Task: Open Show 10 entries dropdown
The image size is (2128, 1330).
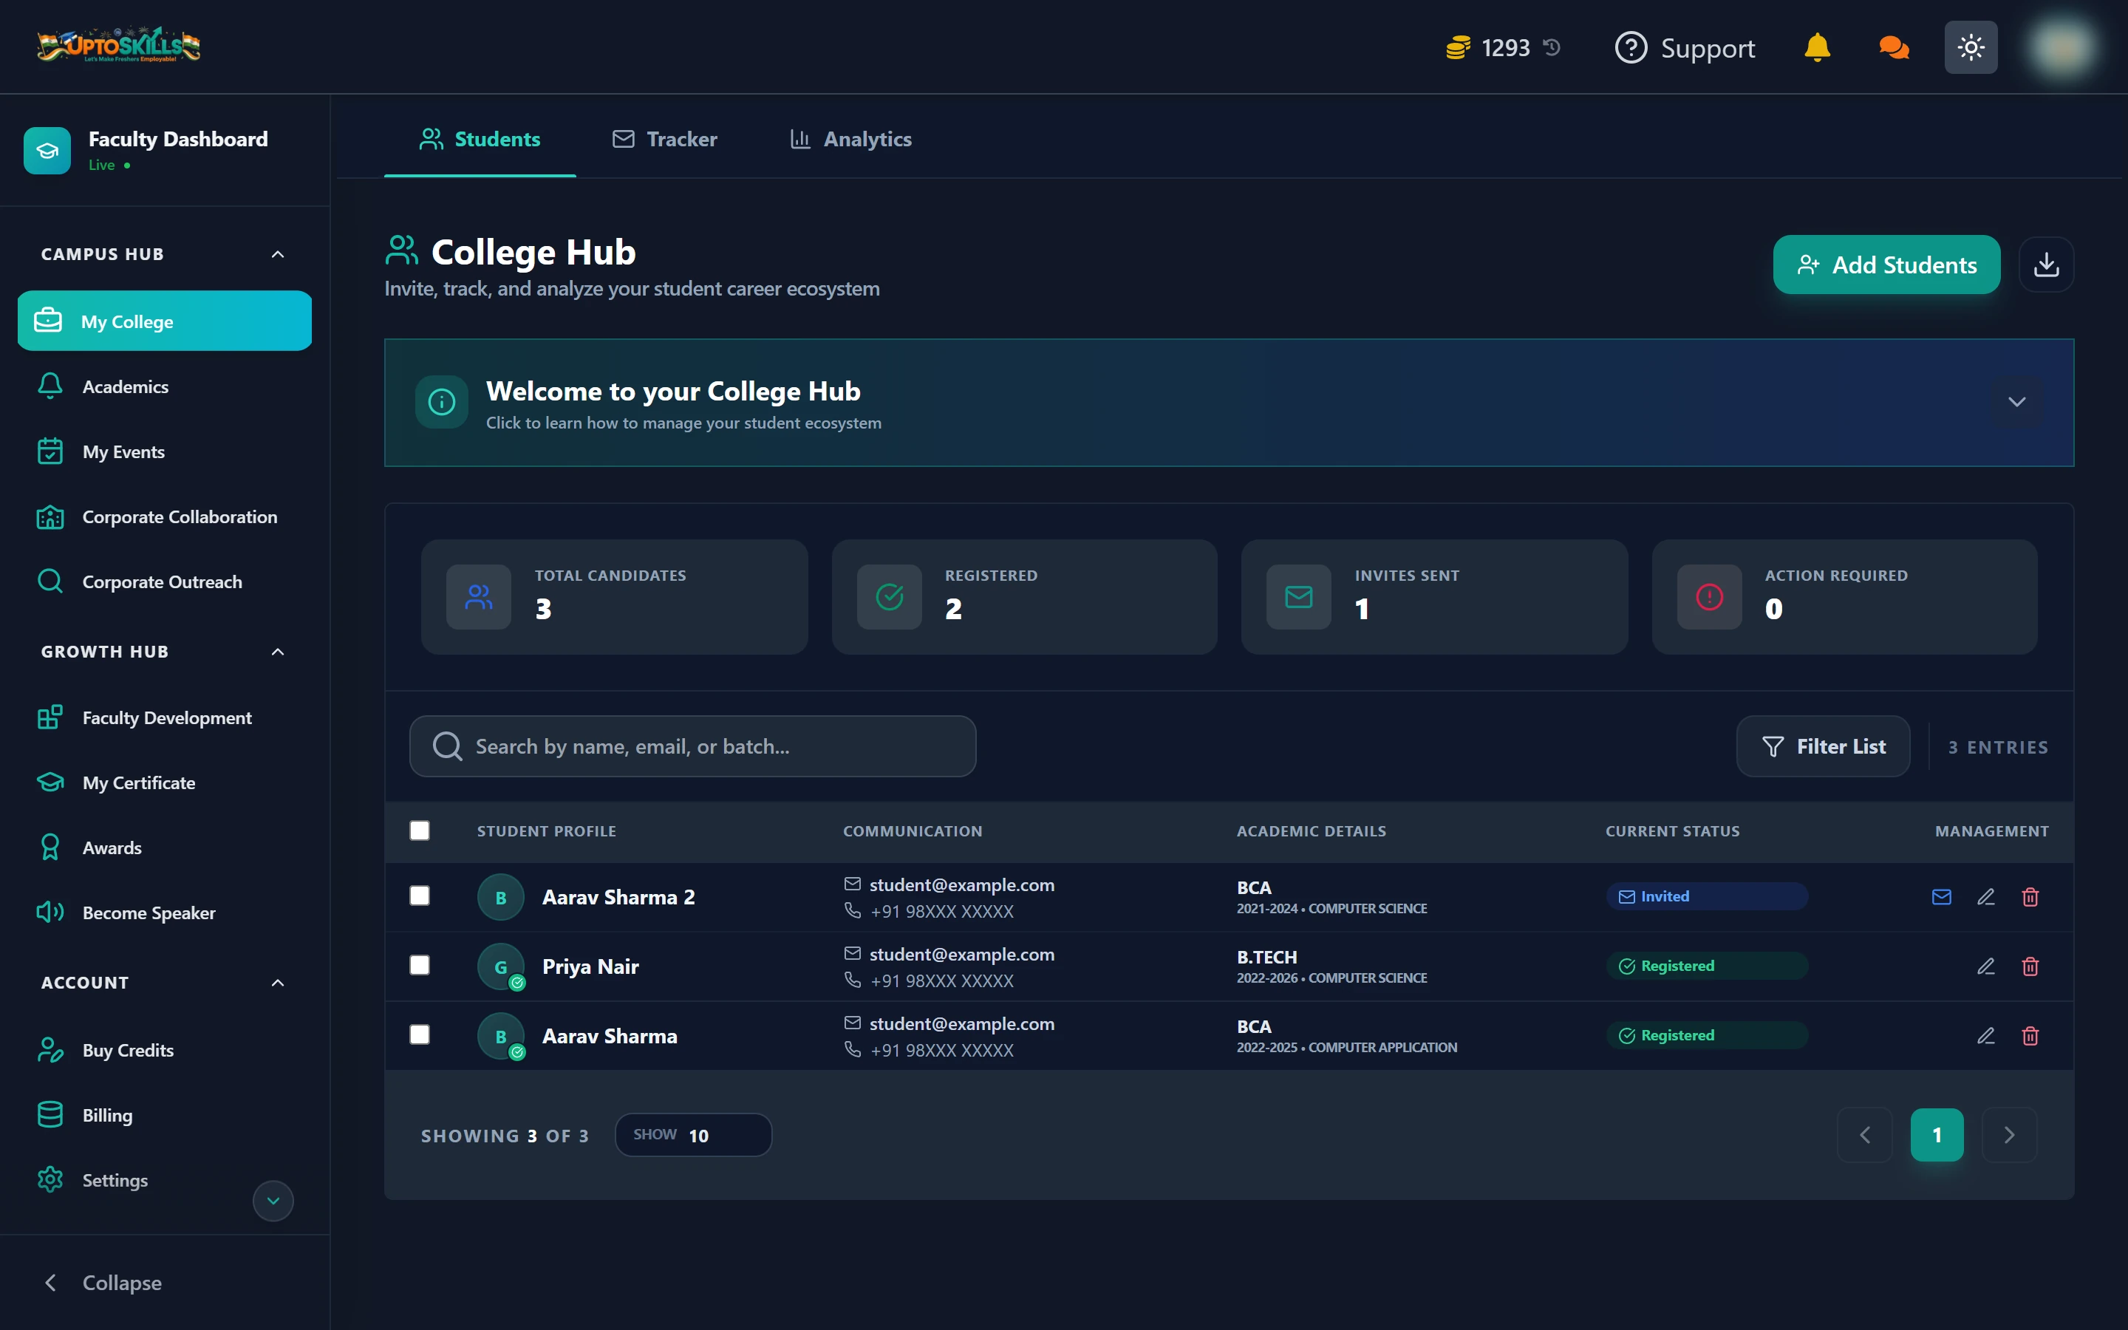Action: point(693,1135)
